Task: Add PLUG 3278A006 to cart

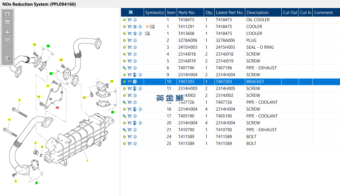Action: 130,40
